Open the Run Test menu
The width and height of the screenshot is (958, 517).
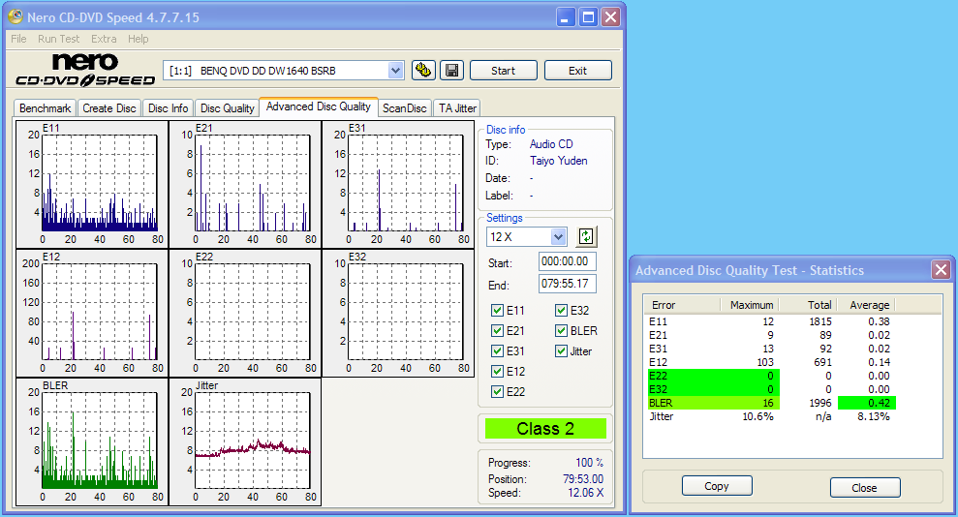coord(58,39)
